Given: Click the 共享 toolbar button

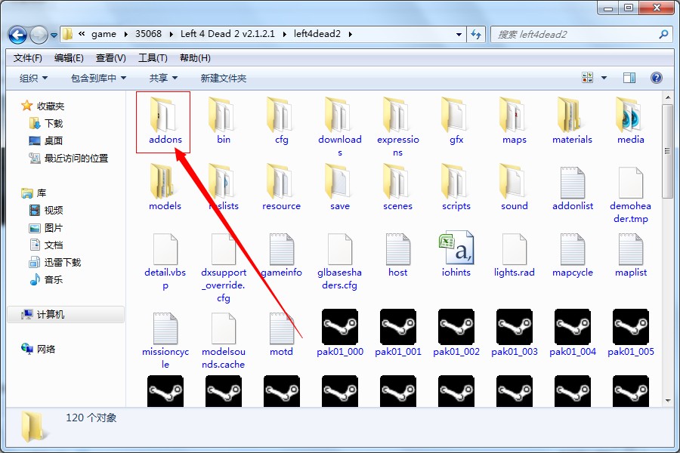Looking at the screenshot, I should pos(163,78).
